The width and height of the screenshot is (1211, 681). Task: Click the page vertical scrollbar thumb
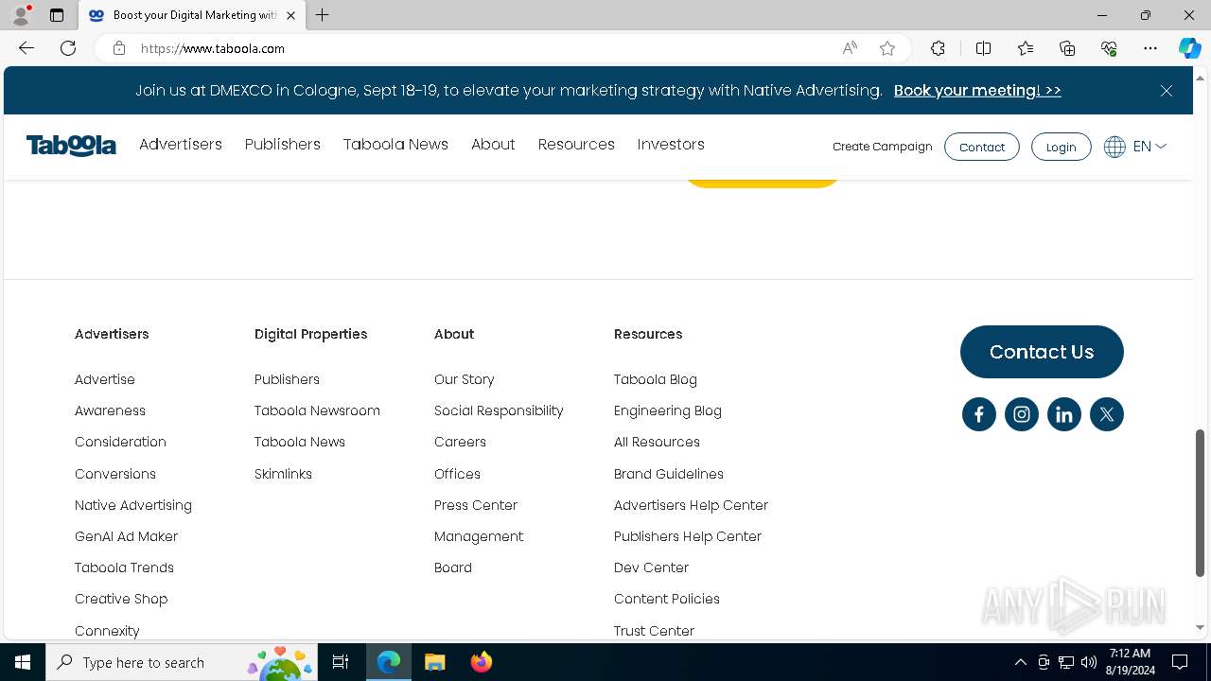pyautogui.click(x=1200, y=502)
